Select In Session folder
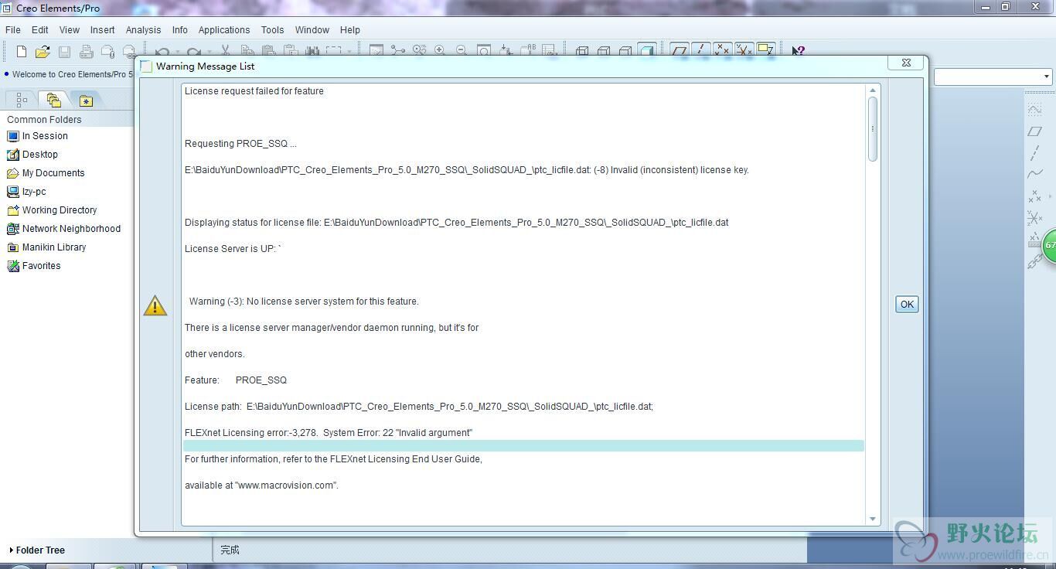This screenshot has width=1056, height=569. 37,136
